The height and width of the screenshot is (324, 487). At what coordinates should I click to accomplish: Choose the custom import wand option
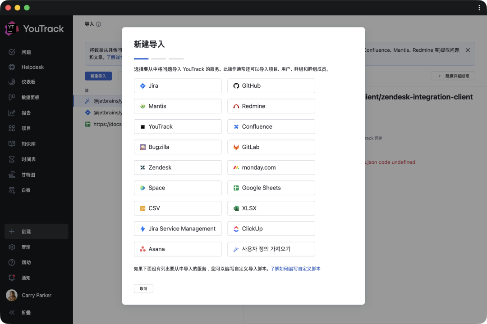[271, 249]
